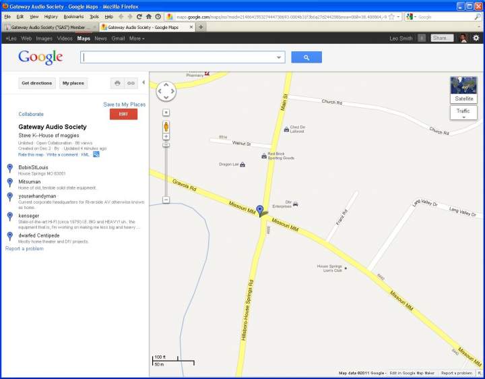Image resolution: width=485 pixels, height=379 pixels.
Task: Zoom in with plus button
Action: (166, 136)
